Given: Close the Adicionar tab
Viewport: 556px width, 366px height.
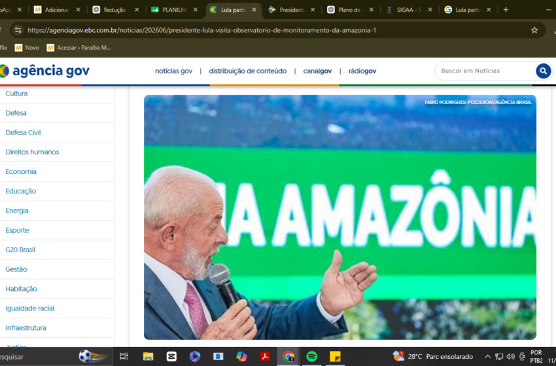Looking at the screenshot, I should [x=78, y=10].
